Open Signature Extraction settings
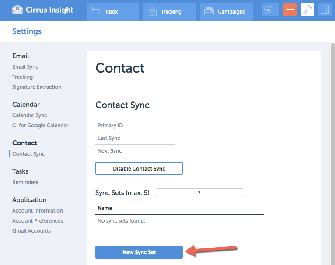The image size is (335, 265). [x=37, y=87]
